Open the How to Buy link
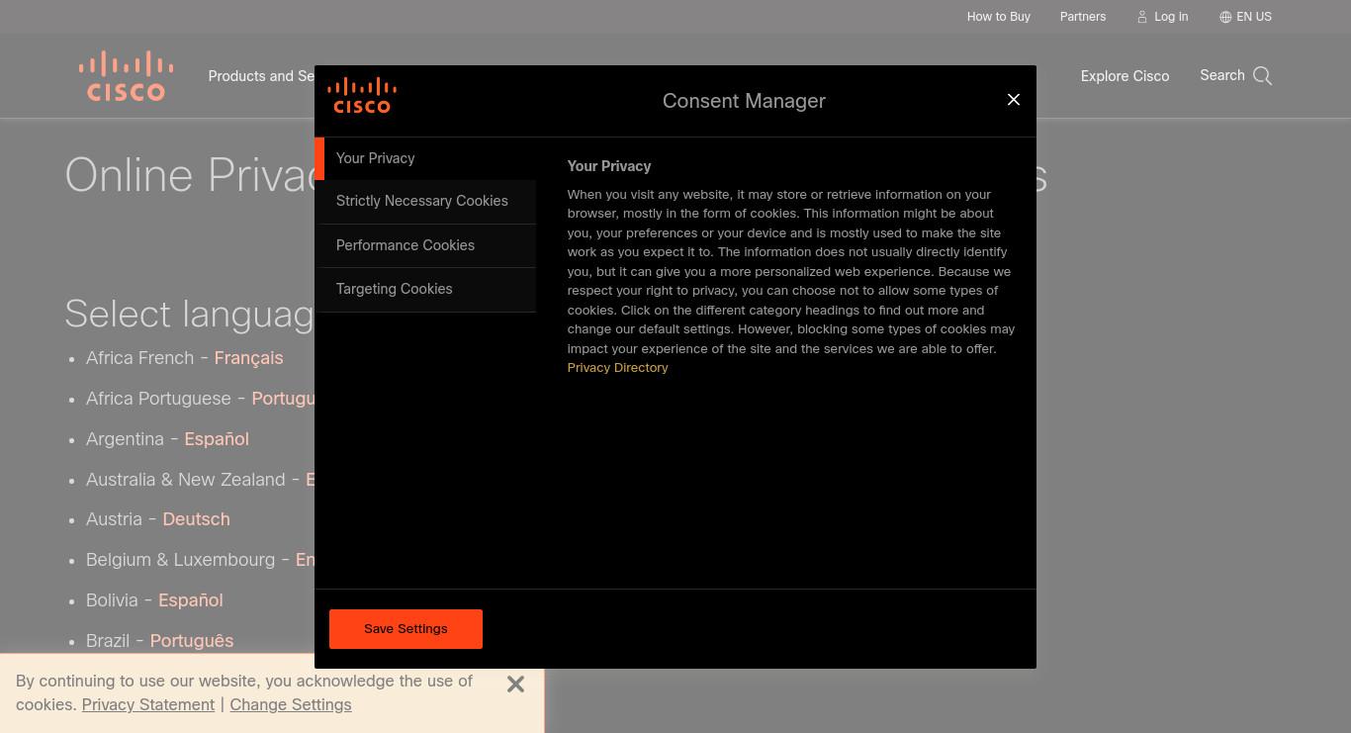 click(x=998, y=17)
